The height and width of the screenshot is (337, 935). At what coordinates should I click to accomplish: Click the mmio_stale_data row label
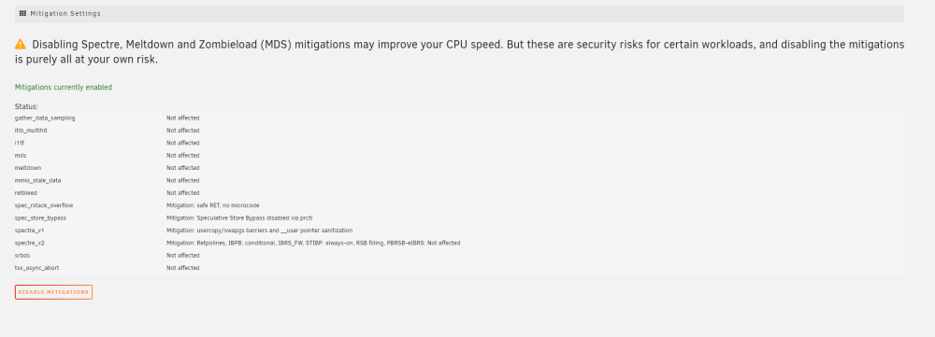point(37,180)
